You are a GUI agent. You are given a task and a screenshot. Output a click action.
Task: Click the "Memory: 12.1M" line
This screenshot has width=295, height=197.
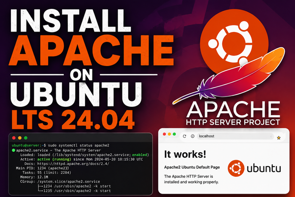(34, 177)
